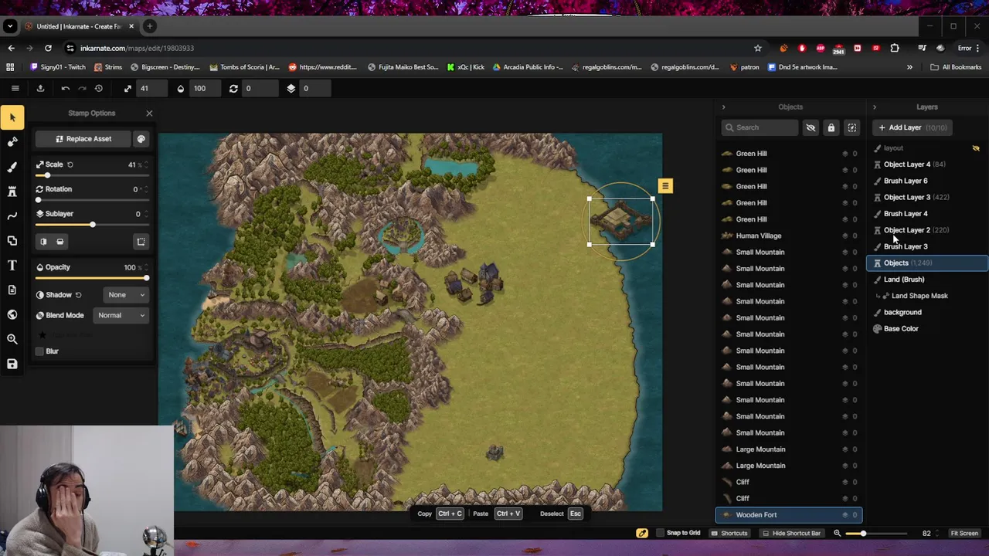The width and height of the screenshot is (989, 556).
Task: Click the Objects Search field
Action: (x=759, y=127)
